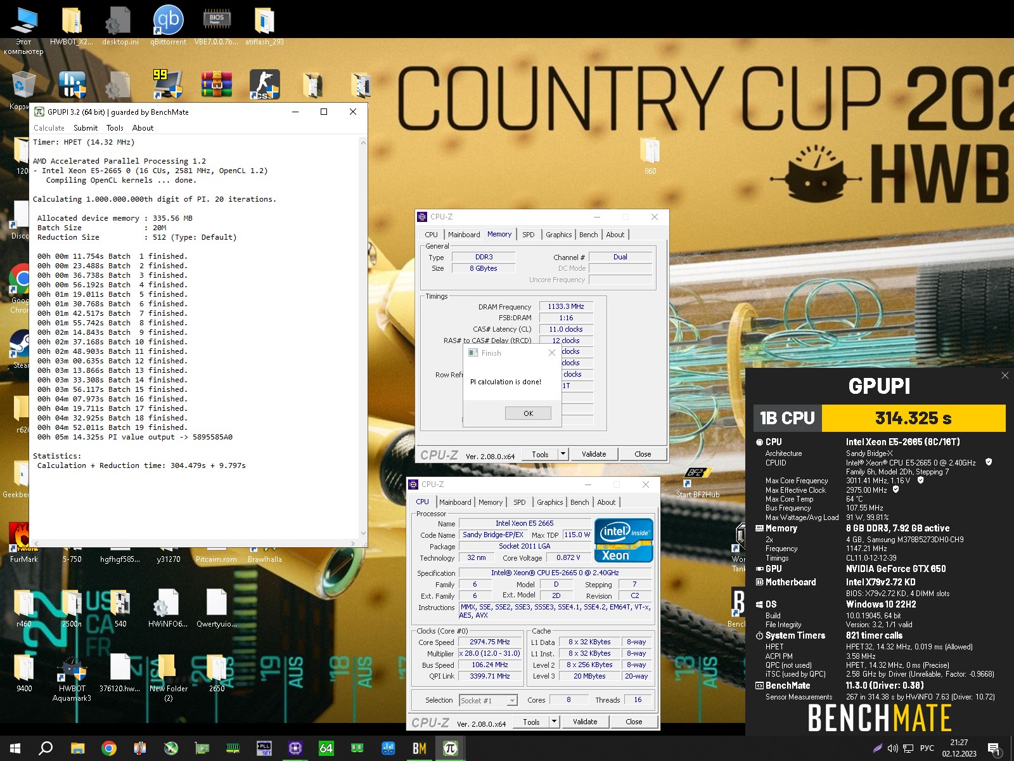Select Mainboard tab in upper CPU-Z window
This screenshot has height=761, width=1014.
click(464, 235)
